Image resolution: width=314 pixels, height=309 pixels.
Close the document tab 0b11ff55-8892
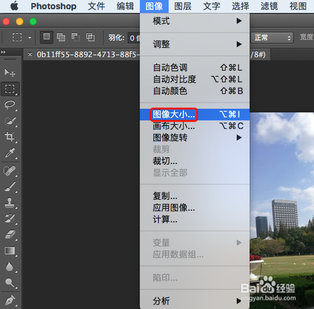(x=30, y=54)
